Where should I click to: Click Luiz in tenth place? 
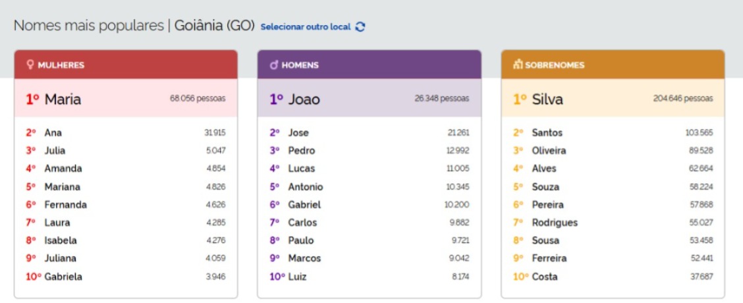pyautogui.click(x=297, y=277)
